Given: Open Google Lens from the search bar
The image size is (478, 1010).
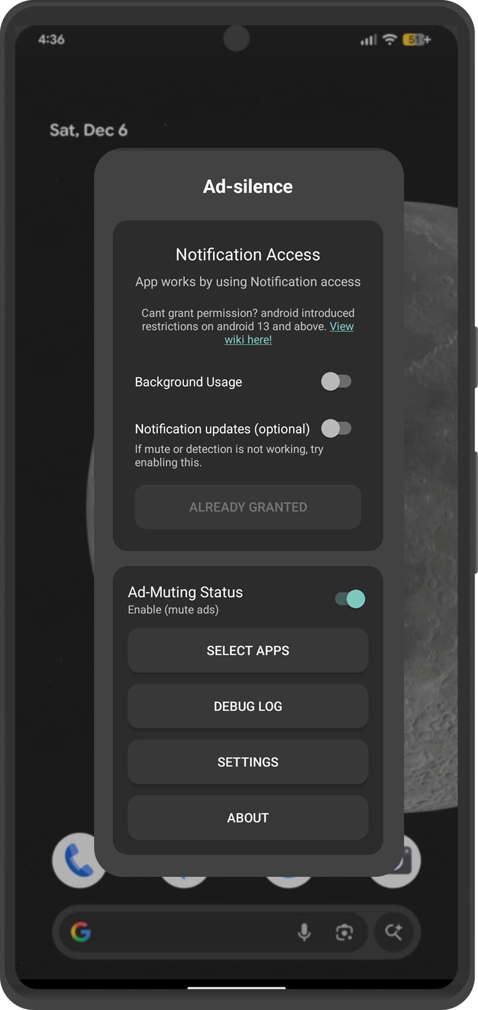Looking at the screenshot, I should [344, 931].
